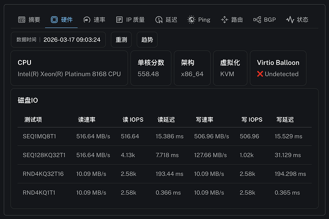
Task: Select the RND4KQ32T16 test row
Action: [x=164, y=174]
